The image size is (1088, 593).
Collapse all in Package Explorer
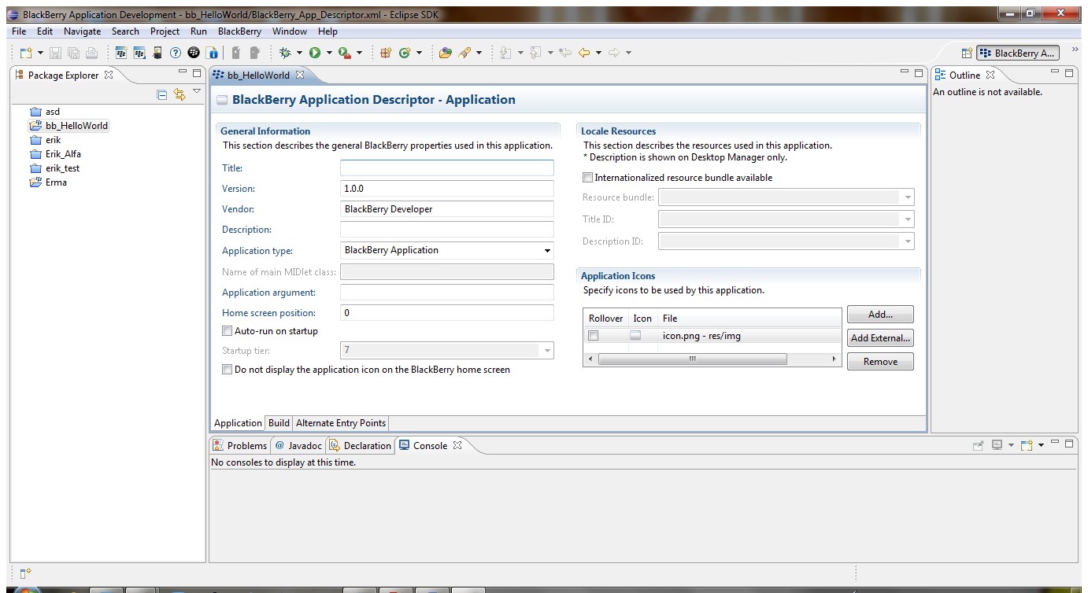click(x=162, y=94)
